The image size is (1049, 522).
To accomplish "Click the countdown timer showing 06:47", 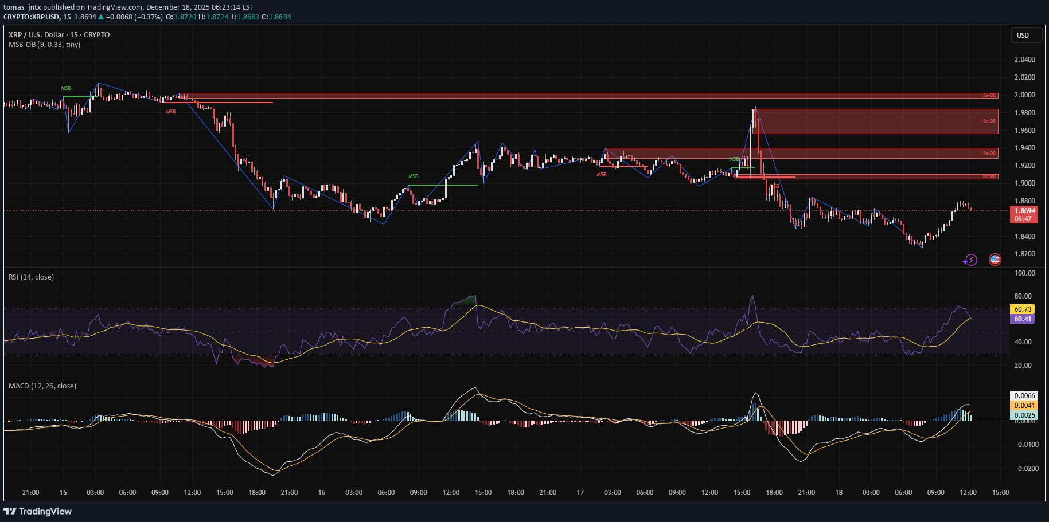I will click(x=1024, y=218).
